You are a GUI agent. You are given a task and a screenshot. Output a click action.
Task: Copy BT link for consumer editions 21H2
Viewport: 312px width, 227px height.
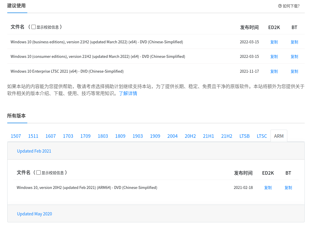click(x=294, y=57)
